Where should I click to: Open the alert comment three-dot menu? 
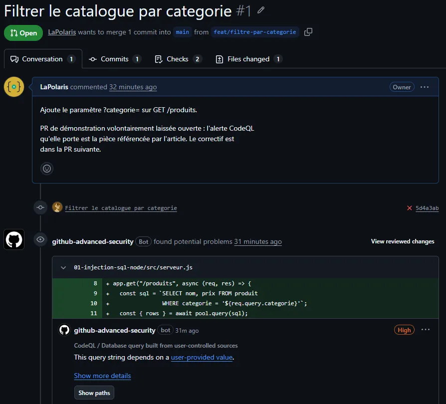point(426,330)
